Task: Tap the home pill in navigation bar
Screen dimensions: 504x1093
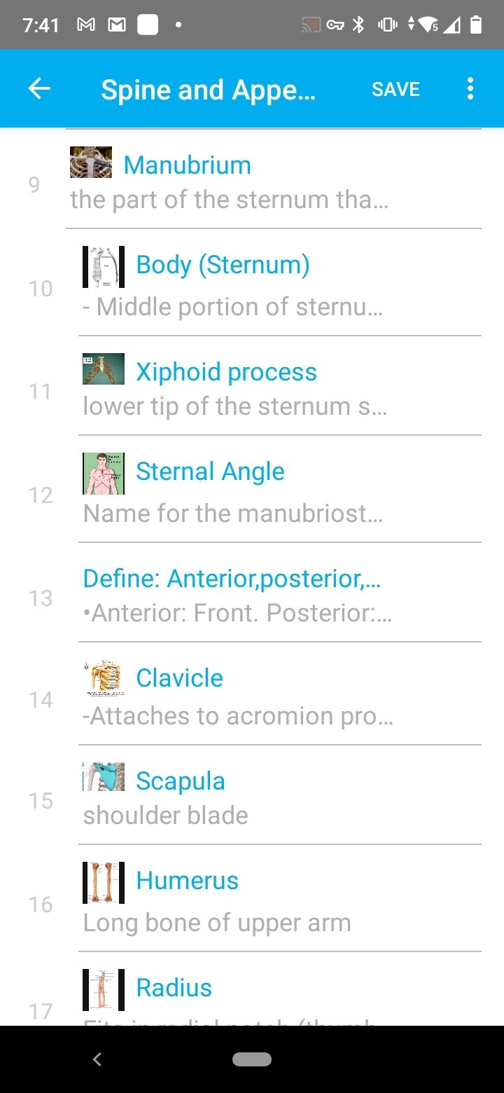Action: 252,1059
